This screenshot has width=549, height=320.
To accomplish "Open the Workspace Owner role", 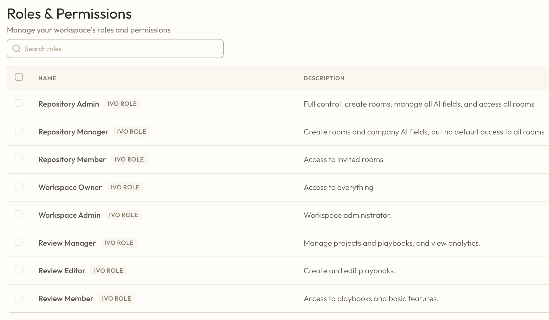I will [x=70, y=187].
